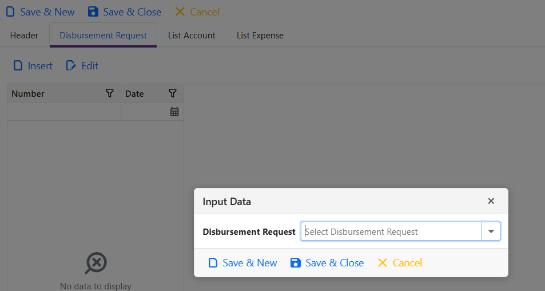Click Save & New in the top toolbar
Screen dimensions: 545x291
coord(41,12)
